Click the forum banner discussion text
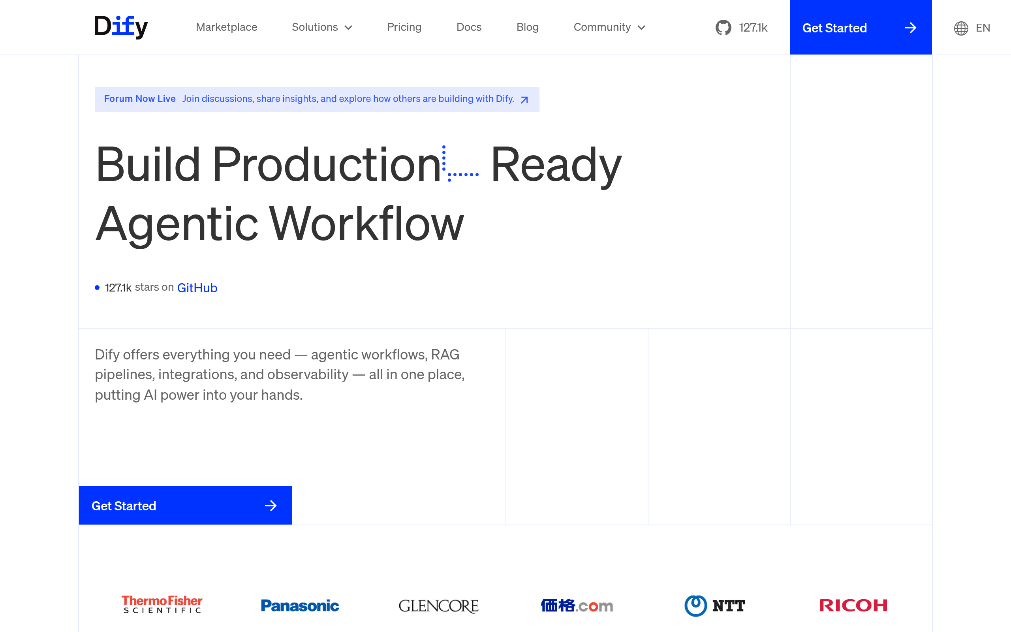 (x=348, y=99)
